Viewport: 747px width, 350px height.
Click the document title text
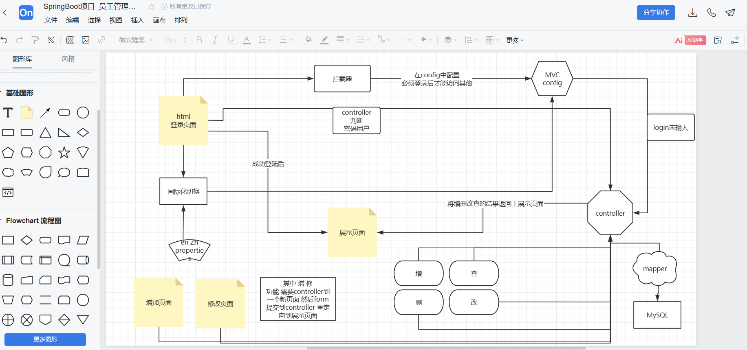pyautogui.click(x=90, y=7)
